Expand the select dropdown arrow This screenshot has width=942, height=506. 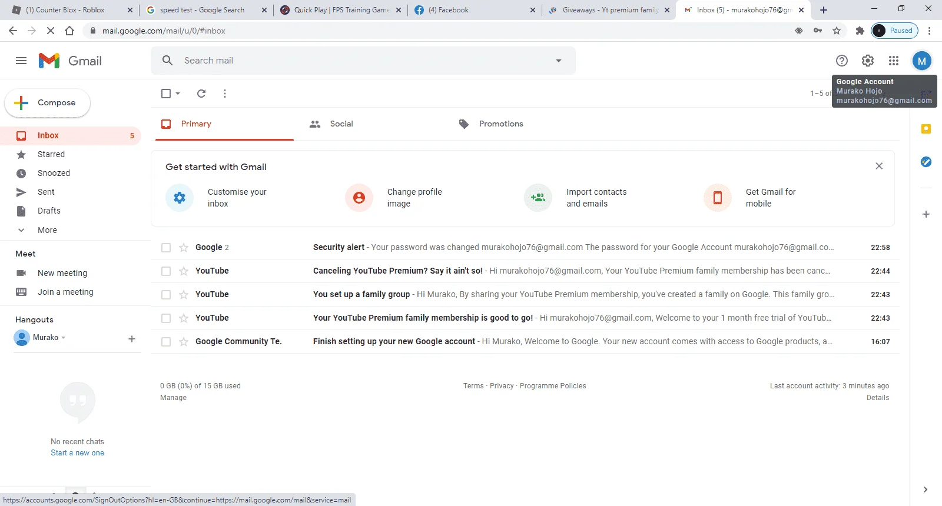click(x=178, y=94)
